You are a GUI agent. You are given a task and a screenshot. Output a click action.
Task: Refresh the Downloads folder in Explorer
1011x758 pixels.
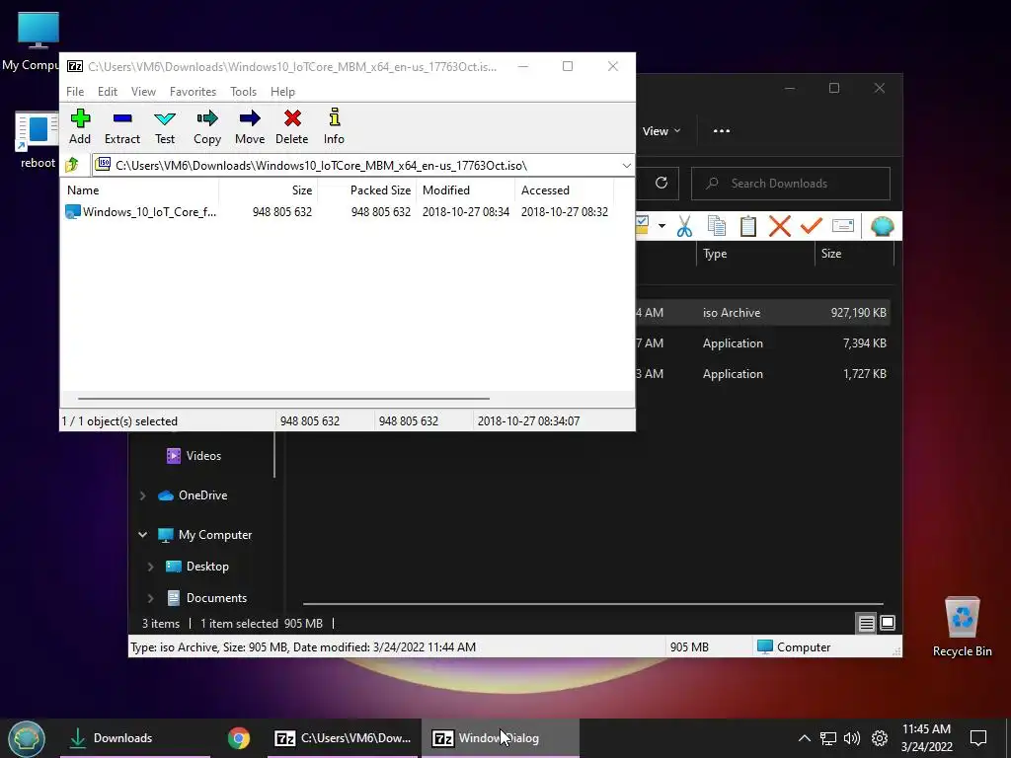661,183
